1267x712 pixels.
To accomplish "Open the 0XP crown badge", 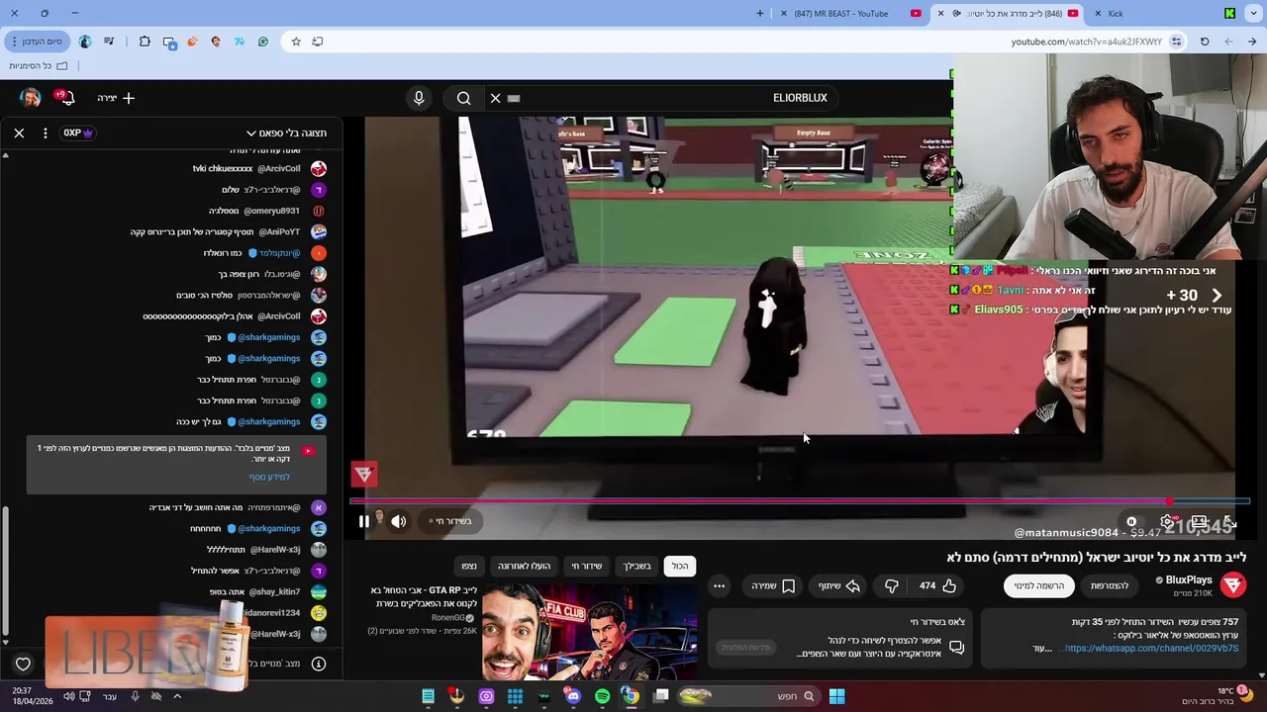I will [77, 133].
